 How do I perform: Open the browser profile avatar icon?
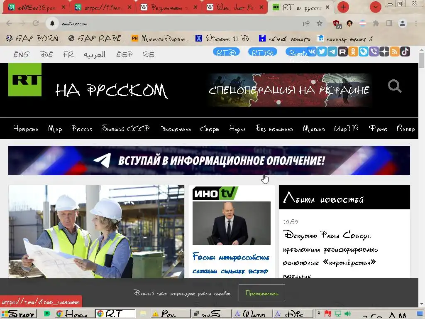403,24
